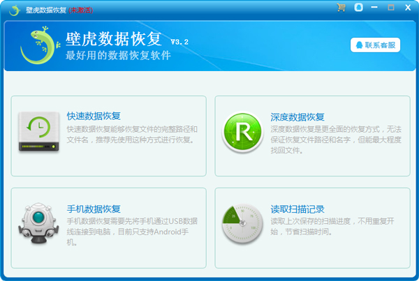
Task: Click the gauge dial scan record icon
Action: pos(242,224)
